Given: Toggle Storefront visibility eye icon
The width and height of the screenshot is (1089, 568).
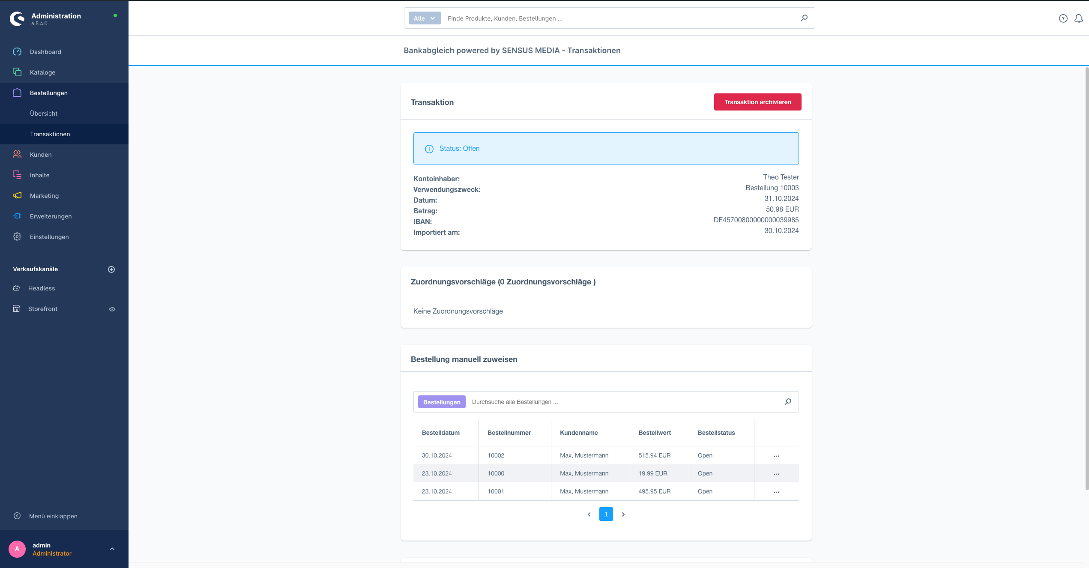Looking at the screenshot, I should (x=112, y=309).
